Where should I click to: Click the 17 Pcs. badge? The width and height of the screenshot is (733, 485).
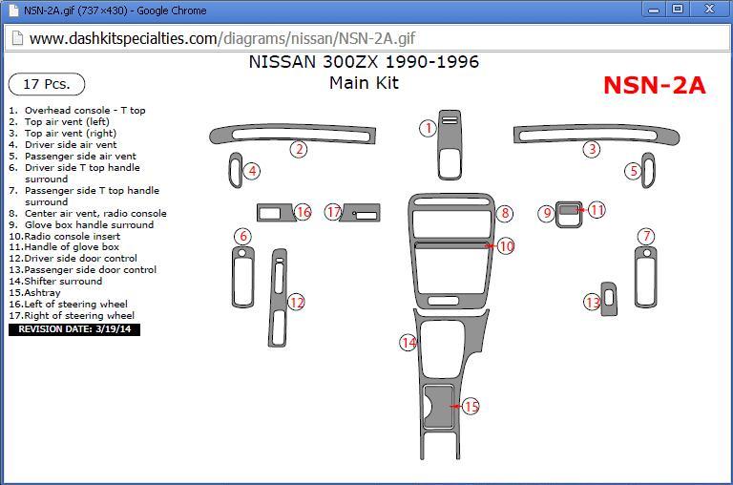[x=47, y=84]
